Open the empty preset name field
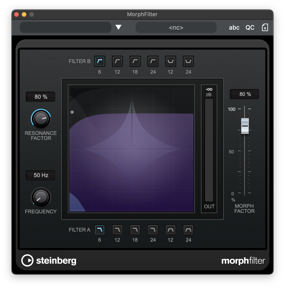 click(x=65, y=27)
